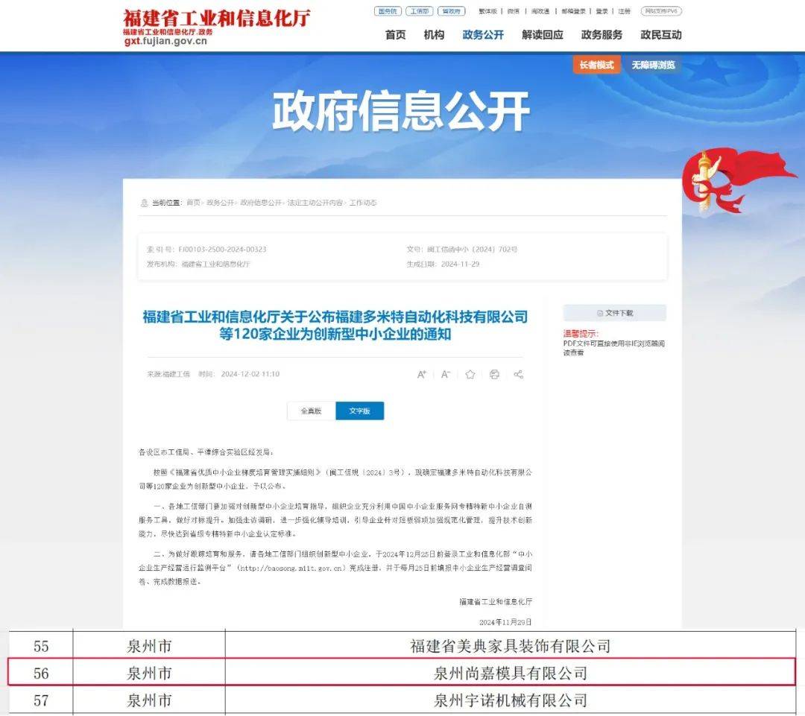This screenshot has width=805, height=716.
Task: Open 无障碍浏览 accessibility browsing
Action: [x=653, y=65]
